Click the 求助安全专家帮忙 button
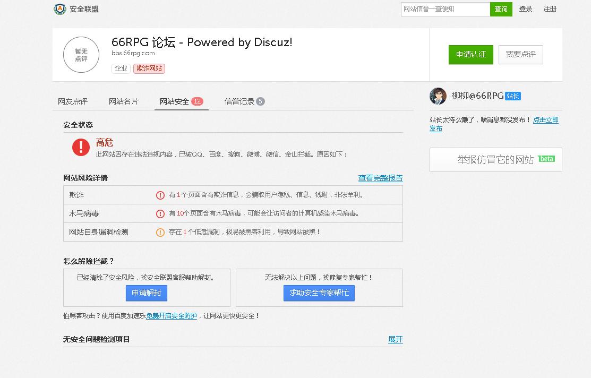 pos(319,293)
